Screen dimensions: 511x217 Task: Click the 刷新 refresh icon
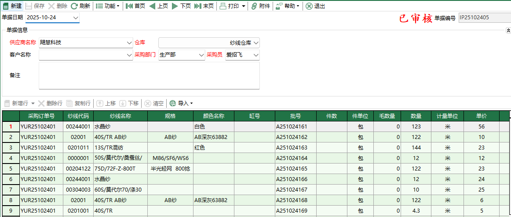(x=74, y=6)
